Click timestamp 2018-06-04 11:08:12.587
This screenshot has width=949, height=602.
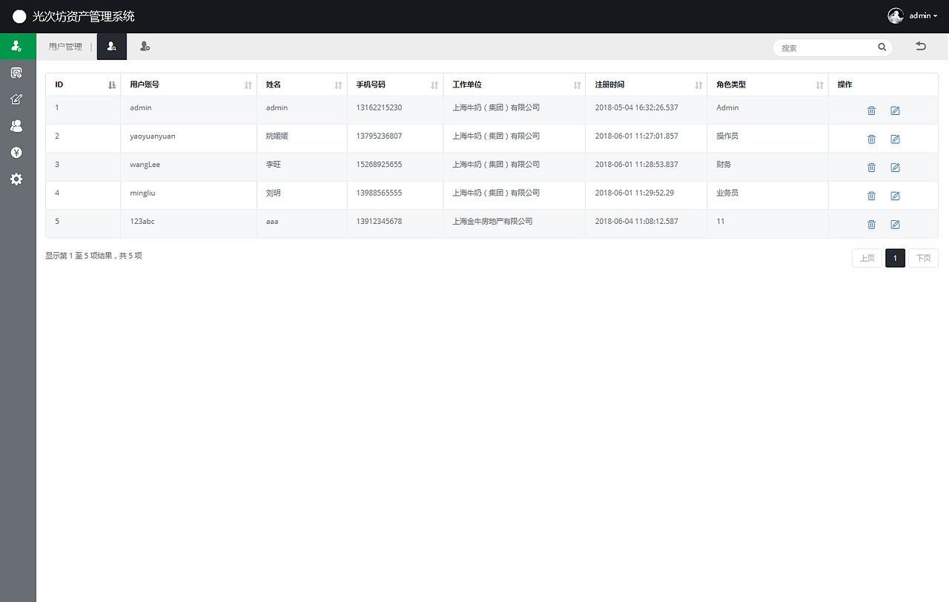(x=636, y=221)
